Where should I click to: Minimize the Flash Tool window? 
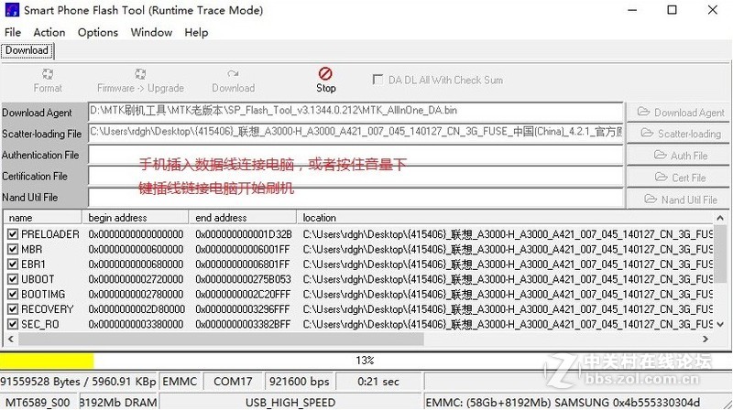click(632, 10)
